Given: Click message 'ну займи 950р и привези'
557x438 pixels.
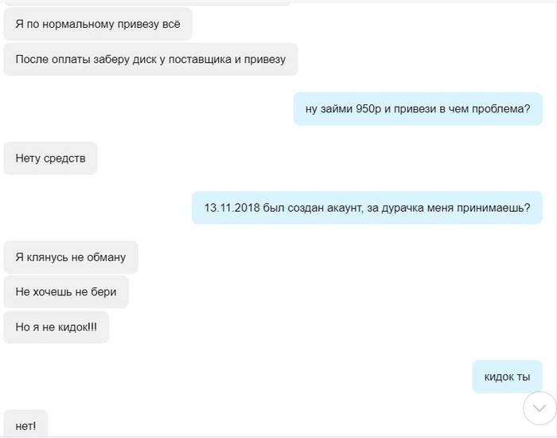Looking at the screenshot, I should pos(418,109).
